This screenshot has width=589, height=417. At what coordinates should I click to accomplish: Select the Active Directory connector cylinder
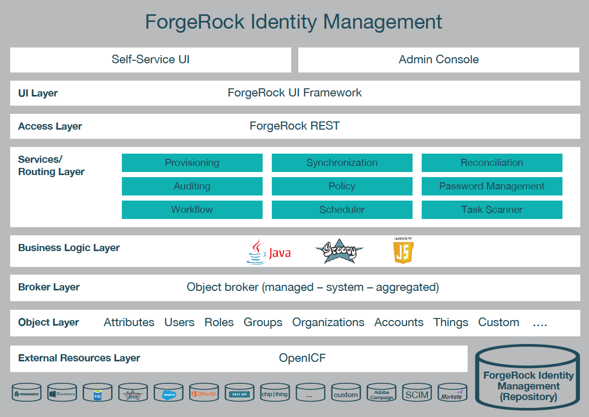pyautogui.click(x=62, y=394)
